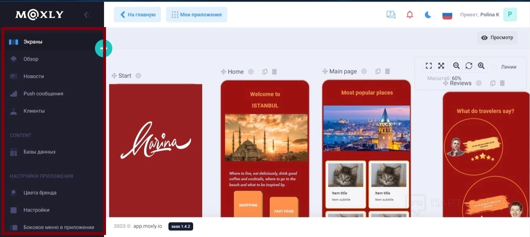This screenshot has width=530, height=237.
Task: Open settings gear of Home screen
Action: point(251,72)
